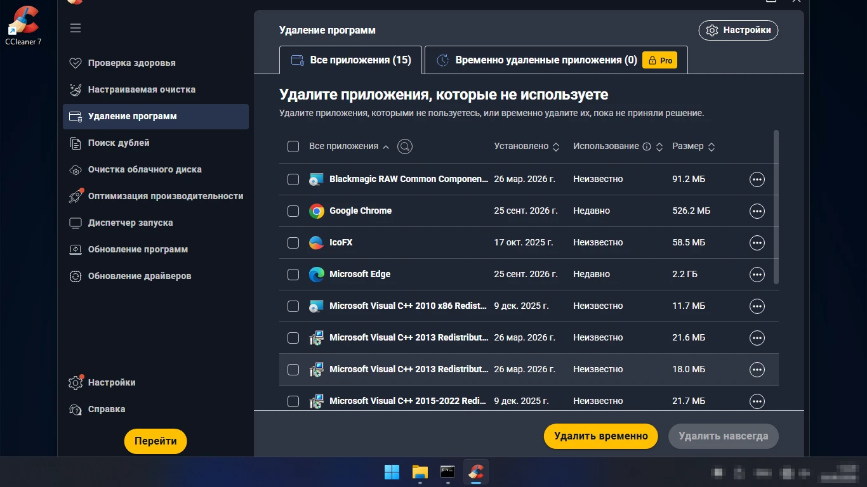Click the Поиск дублей document icon
The height and width of the screenshot is (487, 867).
click(76, 143)
